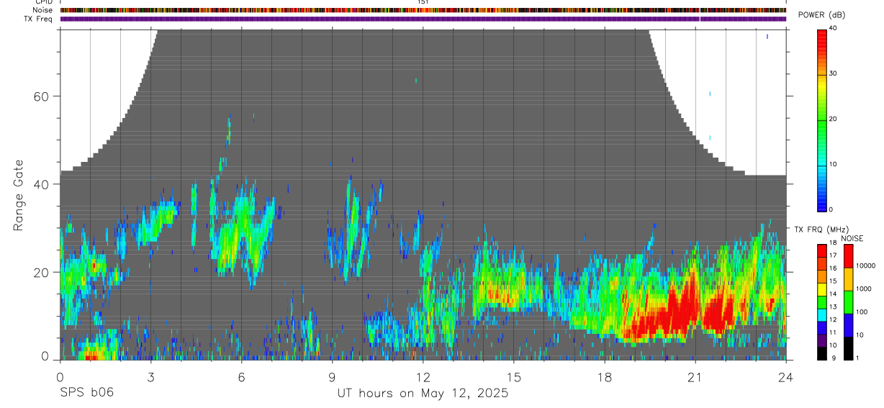The height and width of the screenshot is (408, 884).
Task: Click the '1' label on the NOISE scale
Action: click(x=856, y=358)
